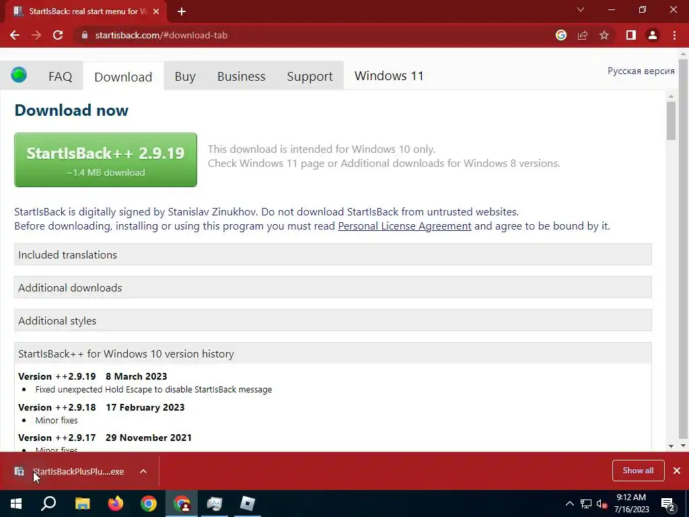689x517 pixels.
Task: Collapse the Windows 10 version history section
Action: [332, 353]
